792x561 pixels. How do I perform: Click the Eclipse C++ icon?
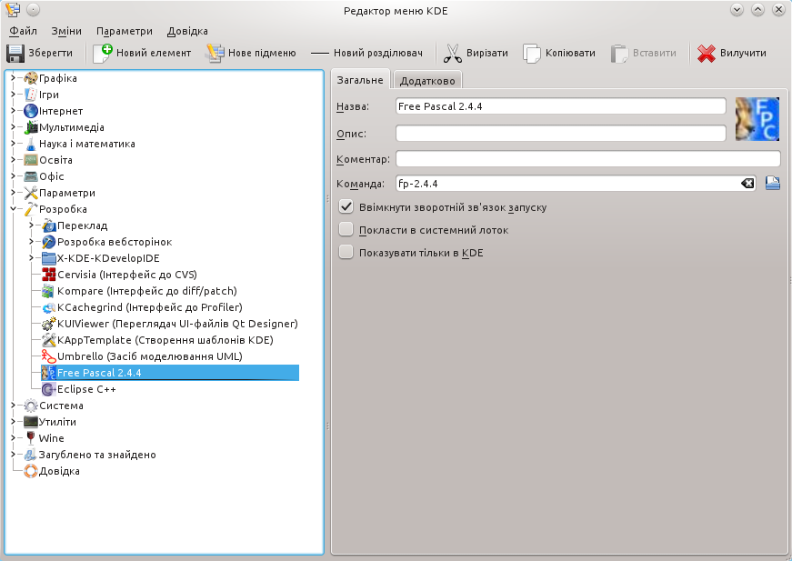pyautogui.click(x=49, y=389)
